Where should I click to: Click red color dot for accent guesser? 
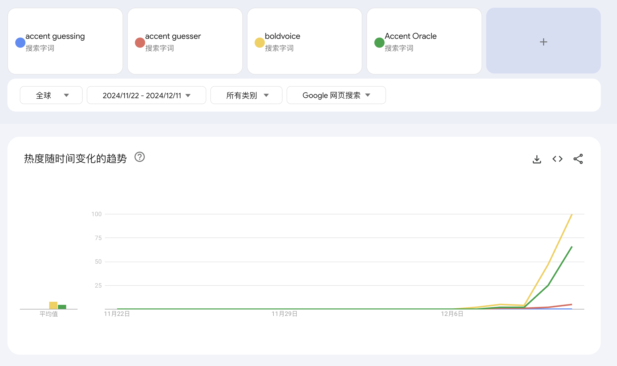pyautogui.click(x=140, y=43)
